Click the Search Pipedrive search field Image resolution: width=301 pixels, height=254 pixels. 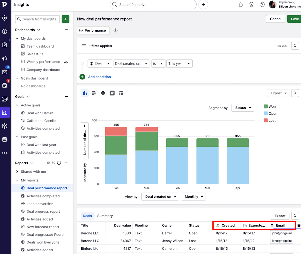pyautogui.click(x=153, y=5)
